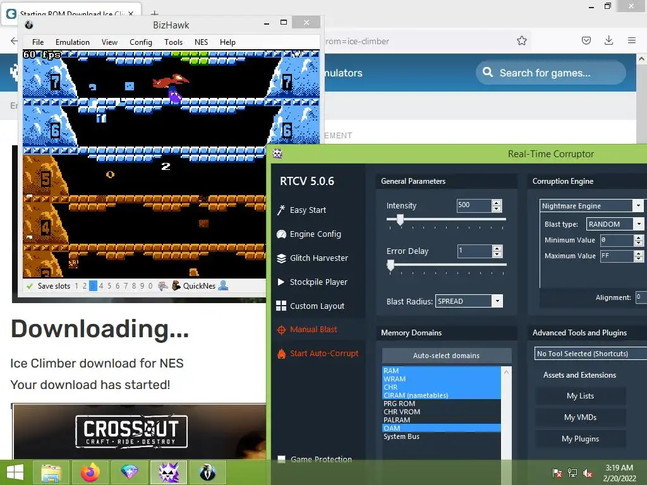Screen dimensions: 647x485
Task: Open Glitch Harvester layers icon
Action: 281,258
